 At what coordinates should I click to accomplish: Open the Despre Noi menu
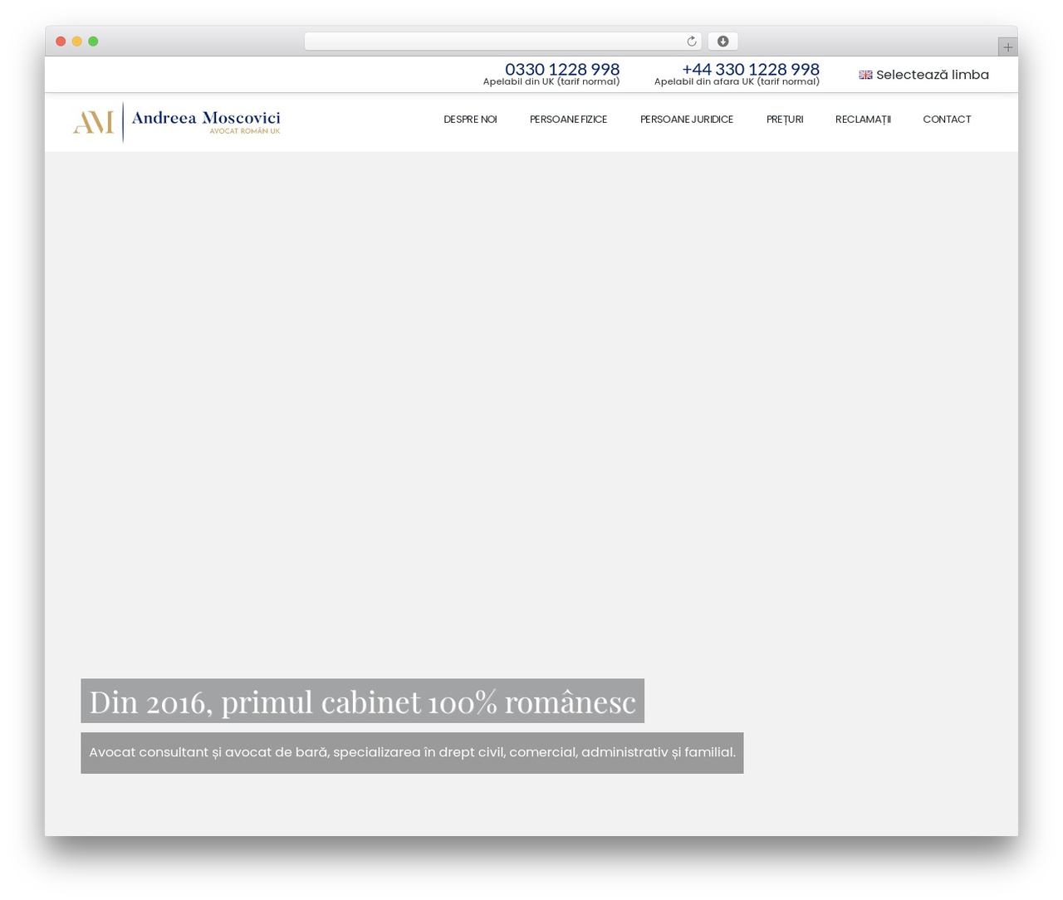point(470,120)
